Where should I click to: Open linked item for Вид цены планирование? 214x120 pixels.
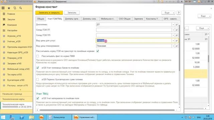(x=177, y=46)
